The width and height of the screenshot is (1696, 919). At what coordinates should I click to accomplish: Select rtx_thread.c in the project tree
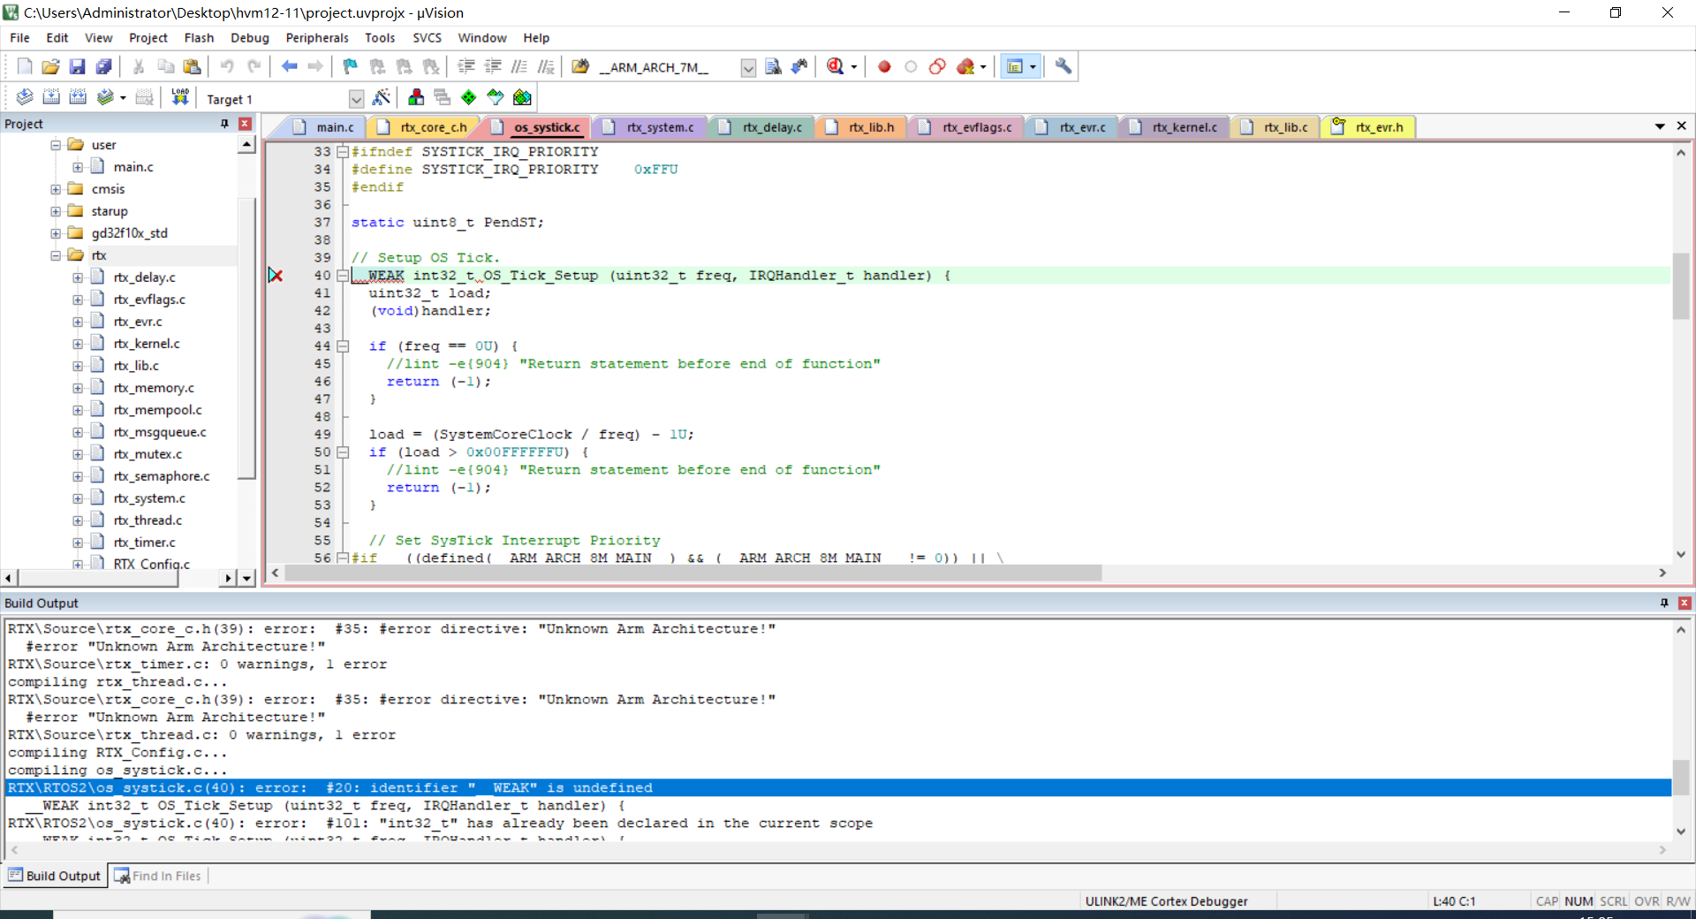pyautogui.click(x=148, y=520)
